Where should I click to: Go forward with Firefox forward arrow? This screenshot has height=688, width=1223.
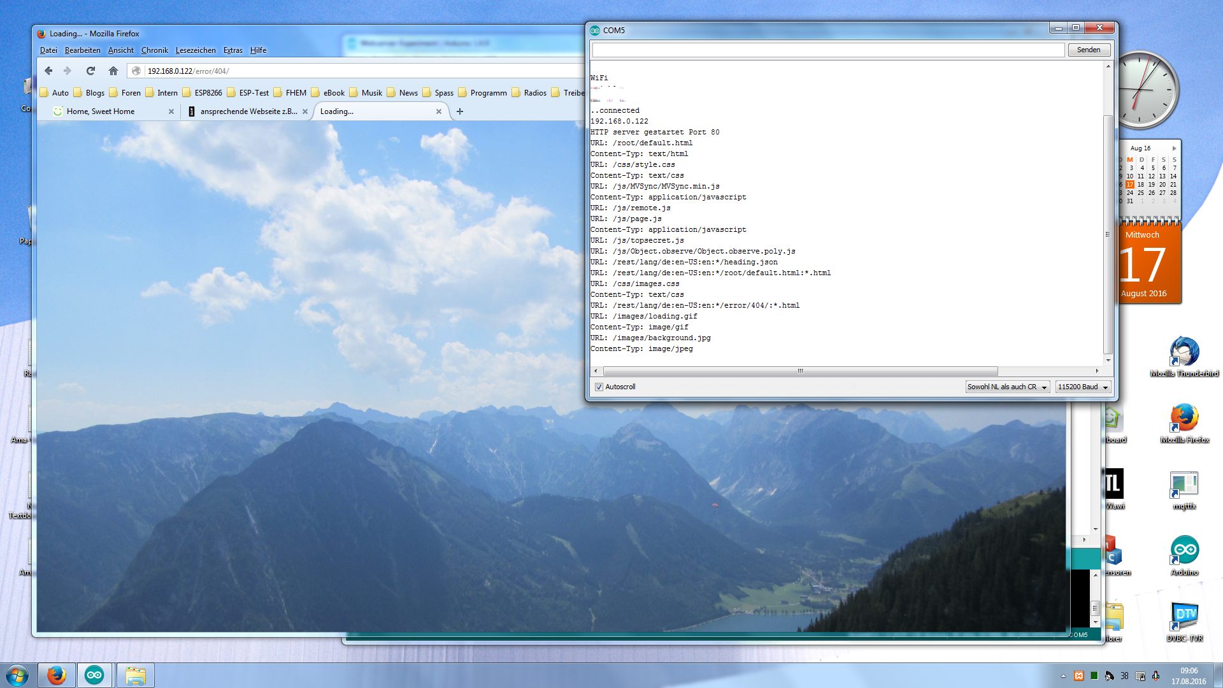(68, 71)
